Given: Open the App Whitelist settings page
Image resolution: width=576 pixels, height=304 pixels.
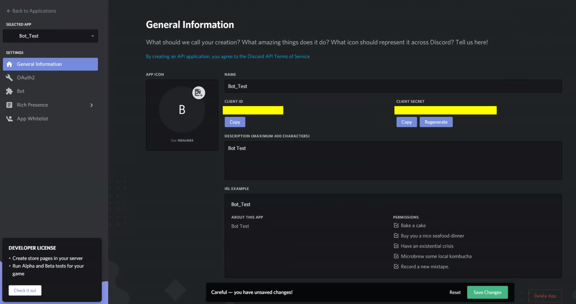Looking at the screenshot, I should (x=32, y=119).
